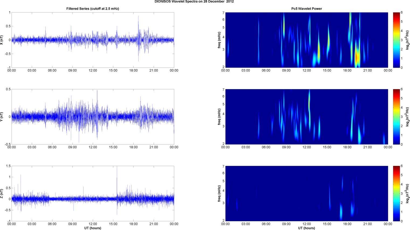Click the "Y (nT)" axis label
The height and width of the screenshot is (230, 410).
2,117
